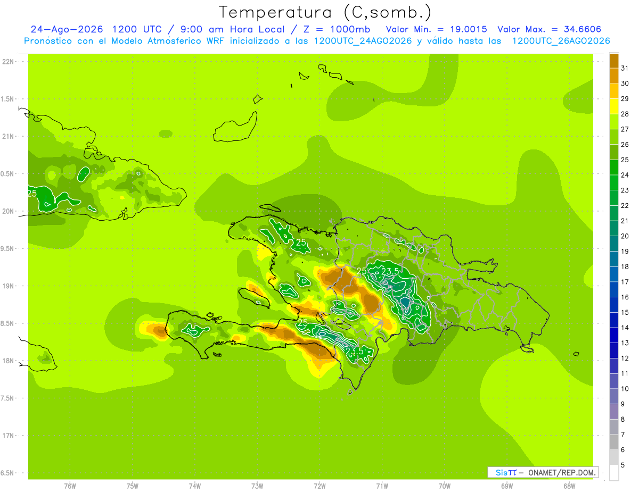The image size is (639, 493).
Task: Click the '17N' latitude label
Action: [9, 436]
